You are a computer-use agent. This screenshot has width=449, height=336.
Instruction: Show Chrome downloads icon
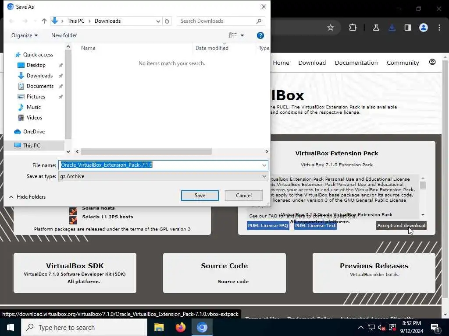click(x=392, y=28)
